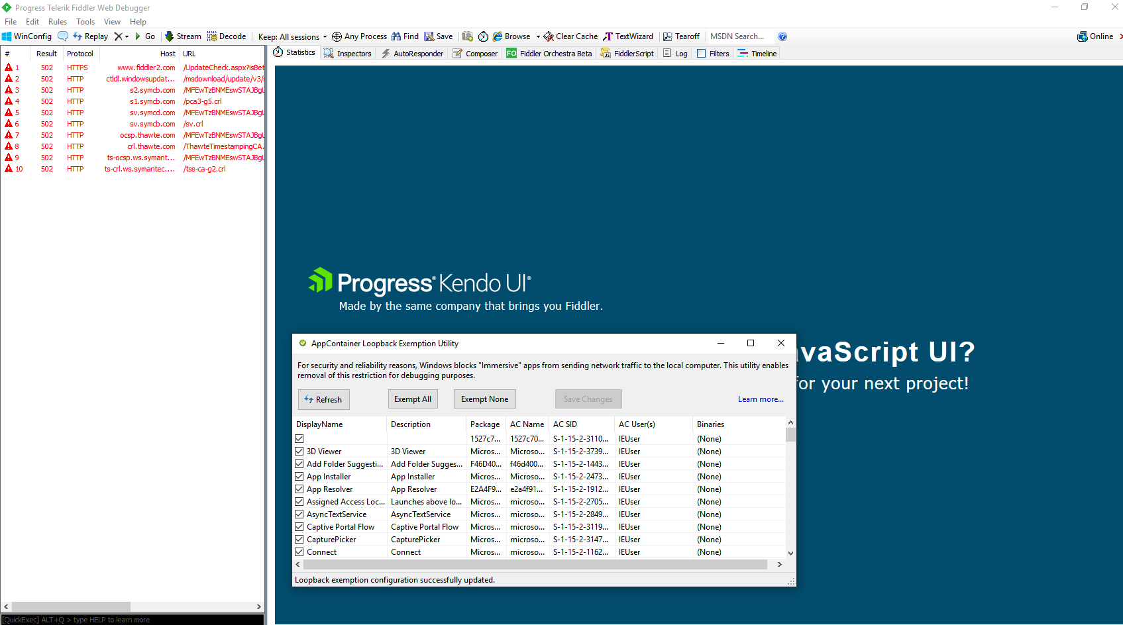Click the Online status indicator
Image resolution: width=1123 pixels, height=625 pixels.
1095,36
